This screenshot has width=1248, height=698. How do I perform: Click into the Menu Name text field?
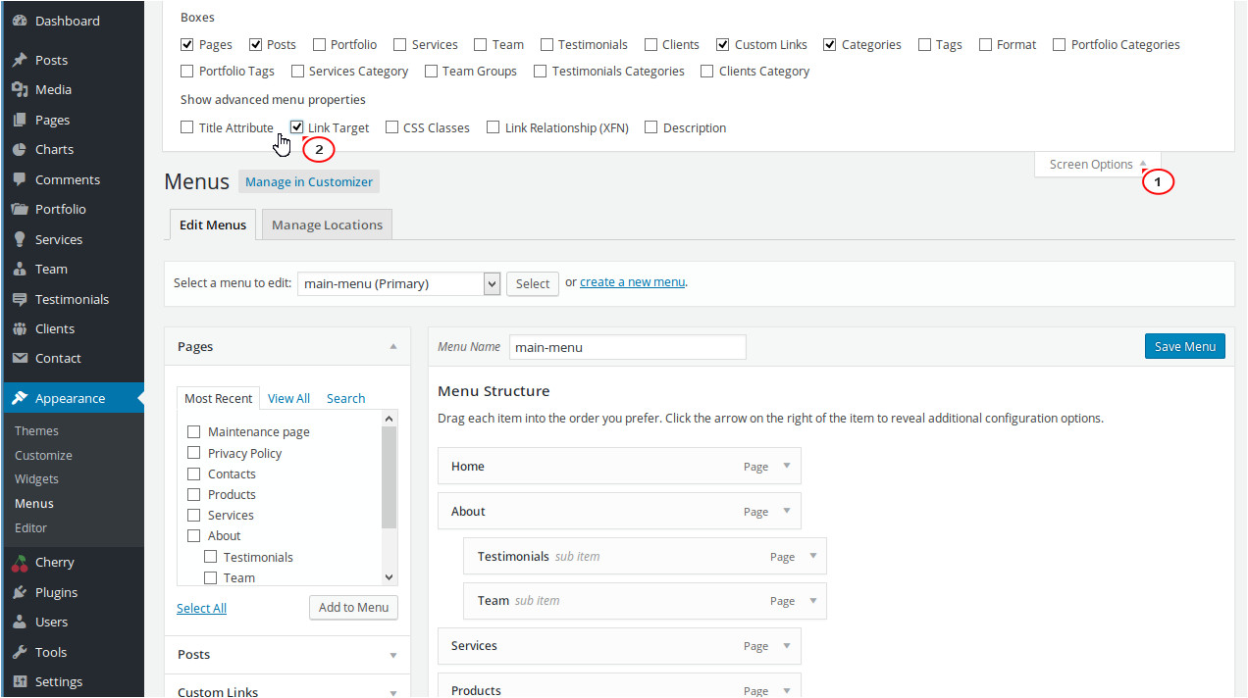(x=627, y=347)
